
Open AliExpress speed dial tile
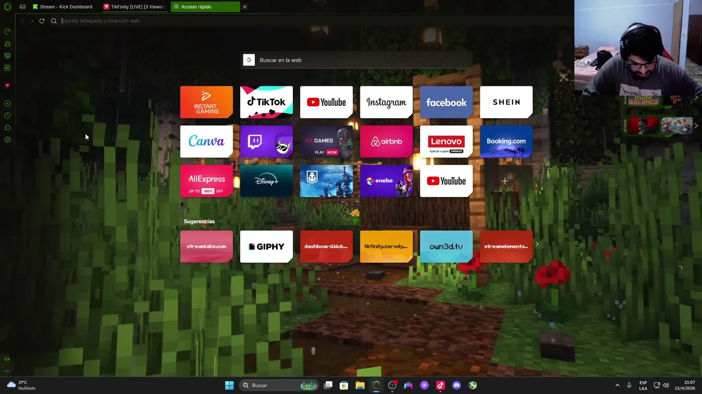(206, 181)
